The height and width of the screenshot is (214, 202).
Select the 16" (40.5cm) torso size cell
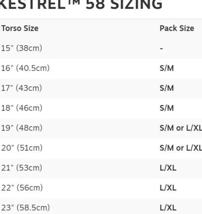coord(25,68)
